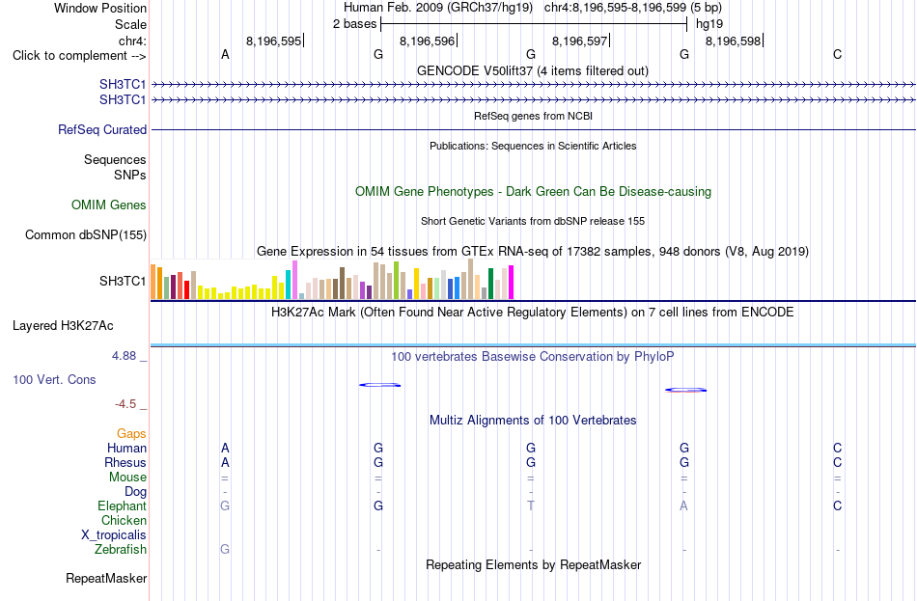
Task: Click H3K27Ac Mark ENCODE track title
Action: pos(532,313)
